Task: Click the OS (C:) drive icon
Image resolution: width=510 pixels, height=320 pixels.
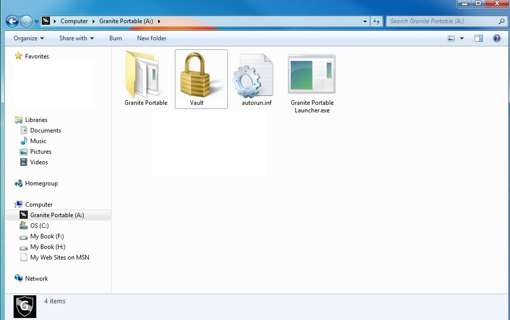Action: 23,225
